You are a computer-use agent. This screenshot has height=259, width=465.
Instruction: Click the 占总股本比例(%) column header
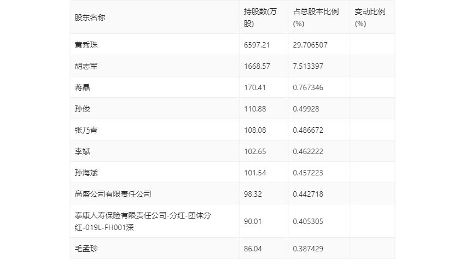pos(316,17)
